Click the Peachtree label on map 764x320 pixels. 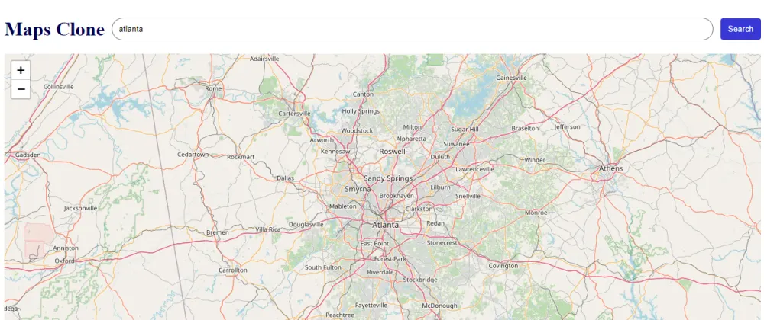point(339,314)
